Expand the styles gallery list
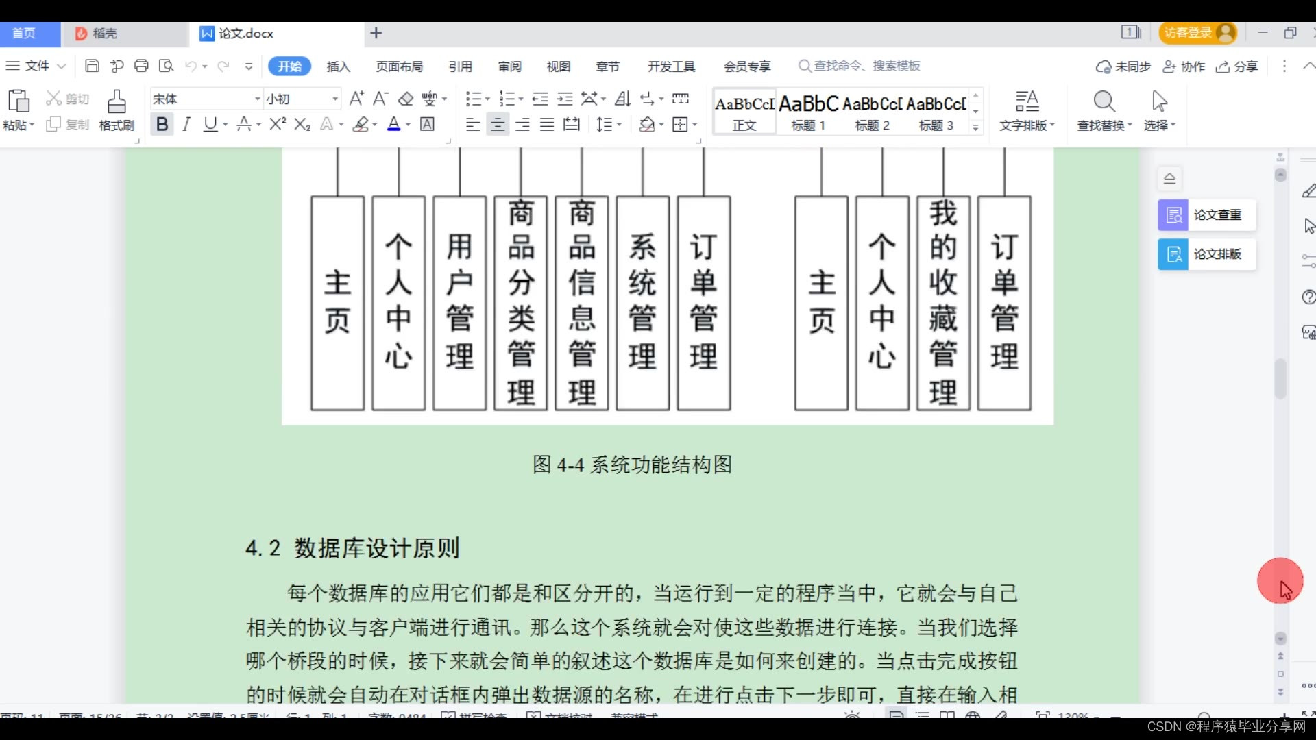Screen dimensions: 1316x740 tap(975, 127)
